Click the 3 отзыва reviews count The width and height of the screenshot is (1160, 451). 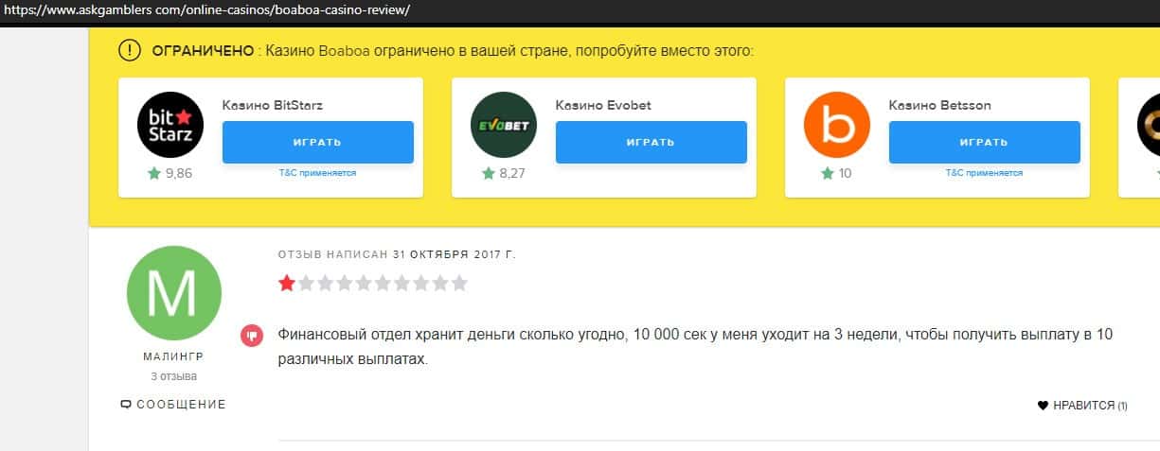[174, 376]
